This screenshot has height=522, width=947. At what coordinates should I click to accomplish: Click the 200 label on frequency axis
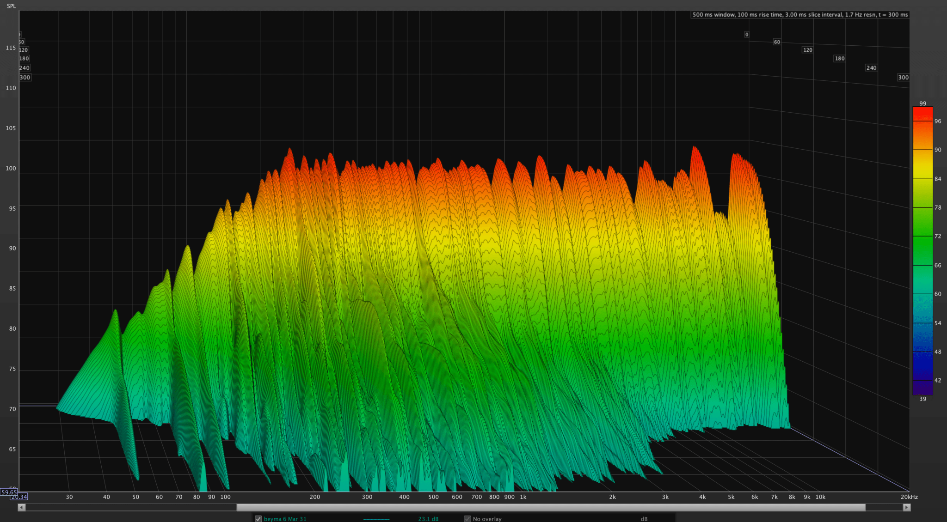coord(314,497)
